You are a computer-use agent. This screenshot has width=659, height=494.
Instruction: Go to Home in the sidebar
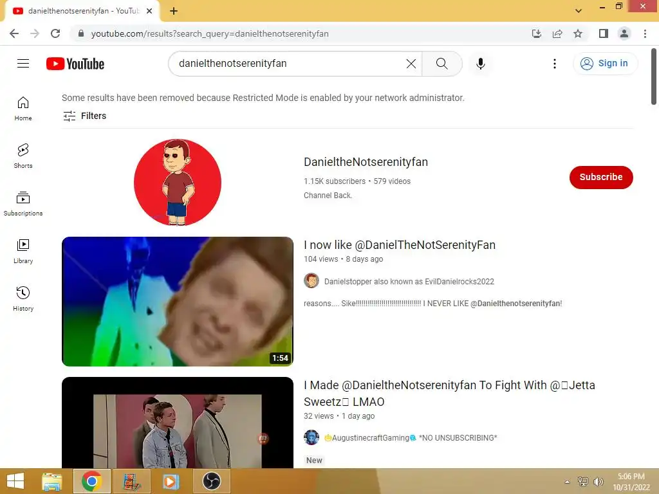[x=23, y=109]
